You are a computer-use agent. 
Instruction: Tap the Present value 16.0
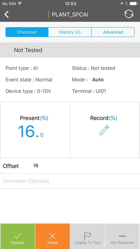pos(31,132)
